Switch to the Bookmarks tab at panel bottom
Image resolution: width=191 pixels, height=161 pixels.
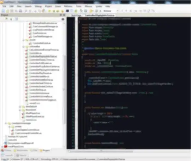pos(21,150)
